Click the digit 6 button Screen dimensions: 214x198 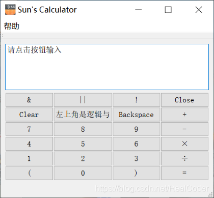point(137,144)
